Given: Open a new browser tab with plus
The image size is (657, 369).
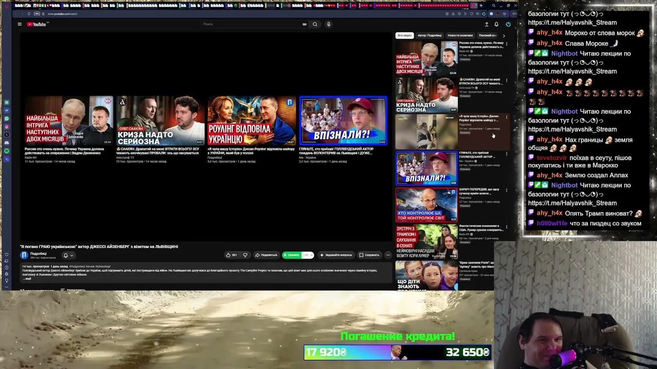Looking at the screenshot, I should [x=481, y=5].
